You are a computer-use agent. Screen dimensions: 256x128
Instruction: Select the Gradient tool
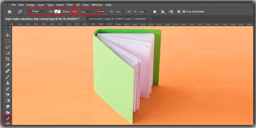(x=8, y=100)
